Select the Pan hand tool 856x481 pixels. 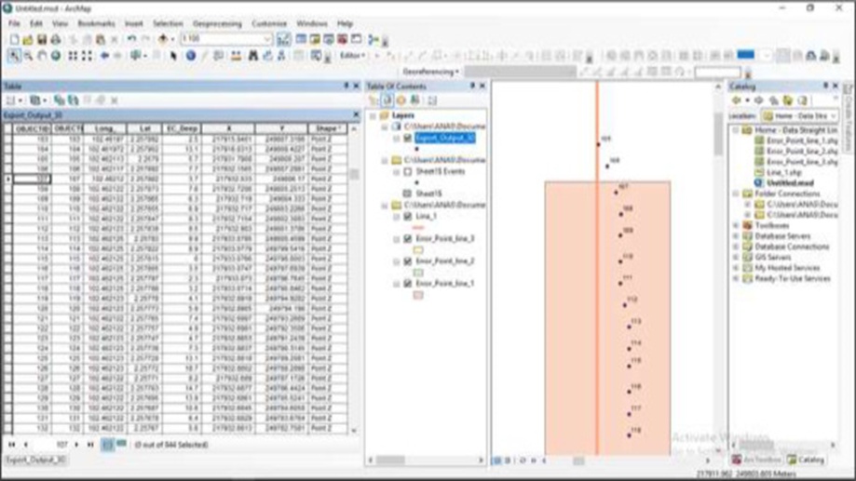coord(42,56)
